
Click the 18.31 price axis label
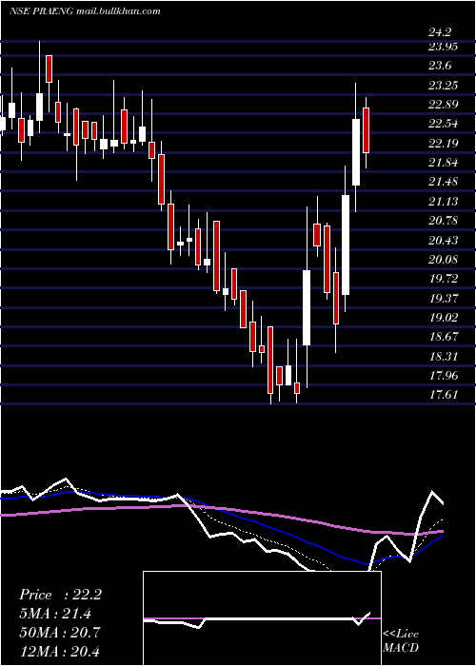pyautogui.click(x=443, y=357)
